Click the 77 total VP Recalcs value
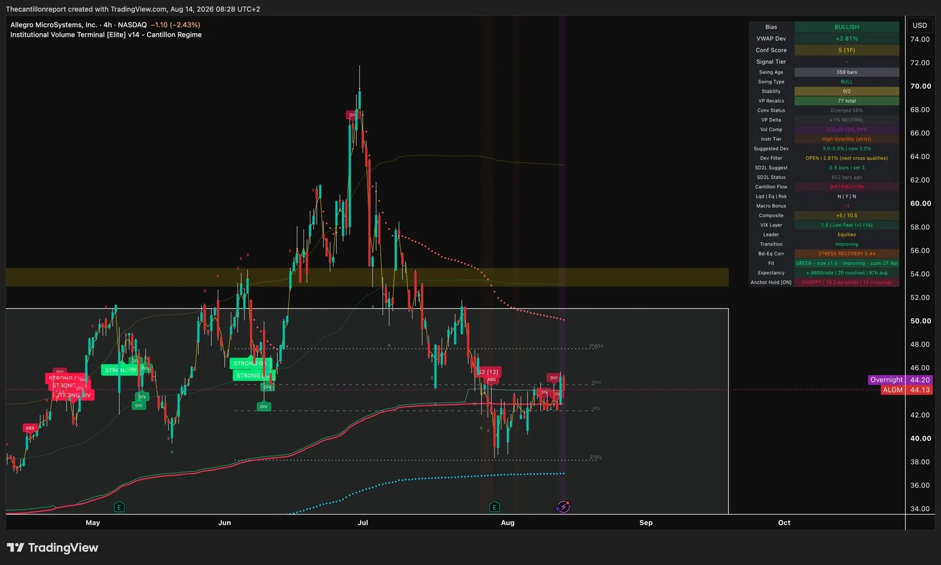The image size is (941, 565). [846, 101]
